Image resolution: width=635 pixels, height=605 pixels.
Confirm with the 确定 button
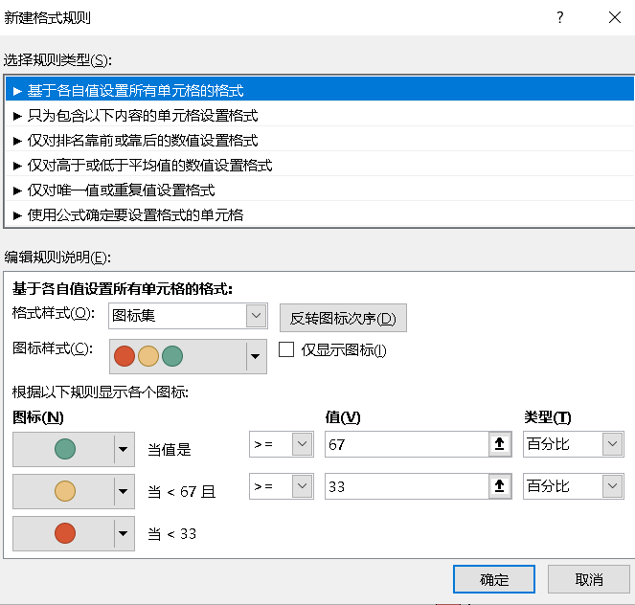pyautogui.click(x=494, y=579)
